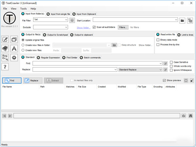Viewport: 196px width, 147px height.
Task: Uncheck the Show preview checkbox
Action: pos(164,80)
